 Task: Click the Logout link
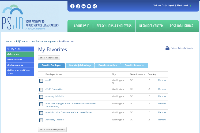[171, 5]
